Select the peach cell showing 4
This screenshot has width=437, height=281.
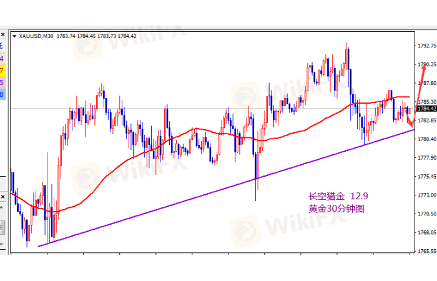click(2, 59)
